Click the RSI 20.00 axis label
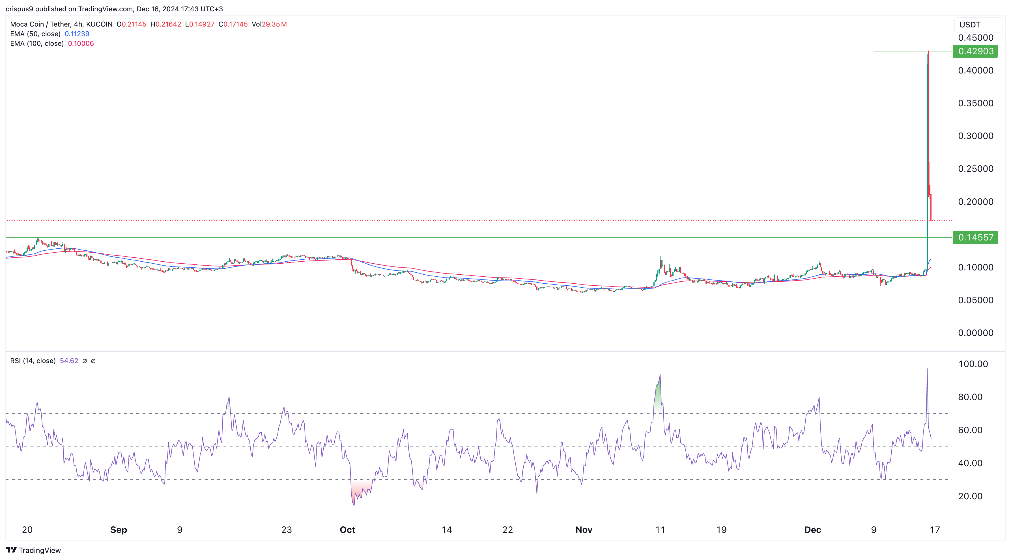This screenshot has width=1011, height=560. click(970, 496)
